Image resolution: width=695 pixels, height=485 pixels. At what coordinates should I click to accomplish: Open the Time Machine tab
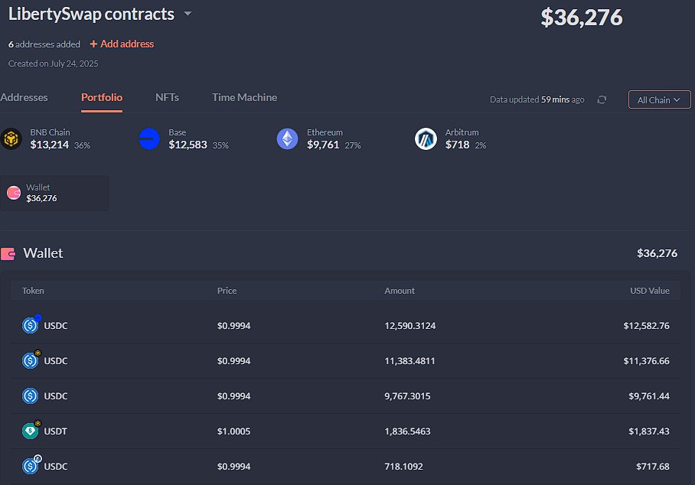[x=245, y=97]
